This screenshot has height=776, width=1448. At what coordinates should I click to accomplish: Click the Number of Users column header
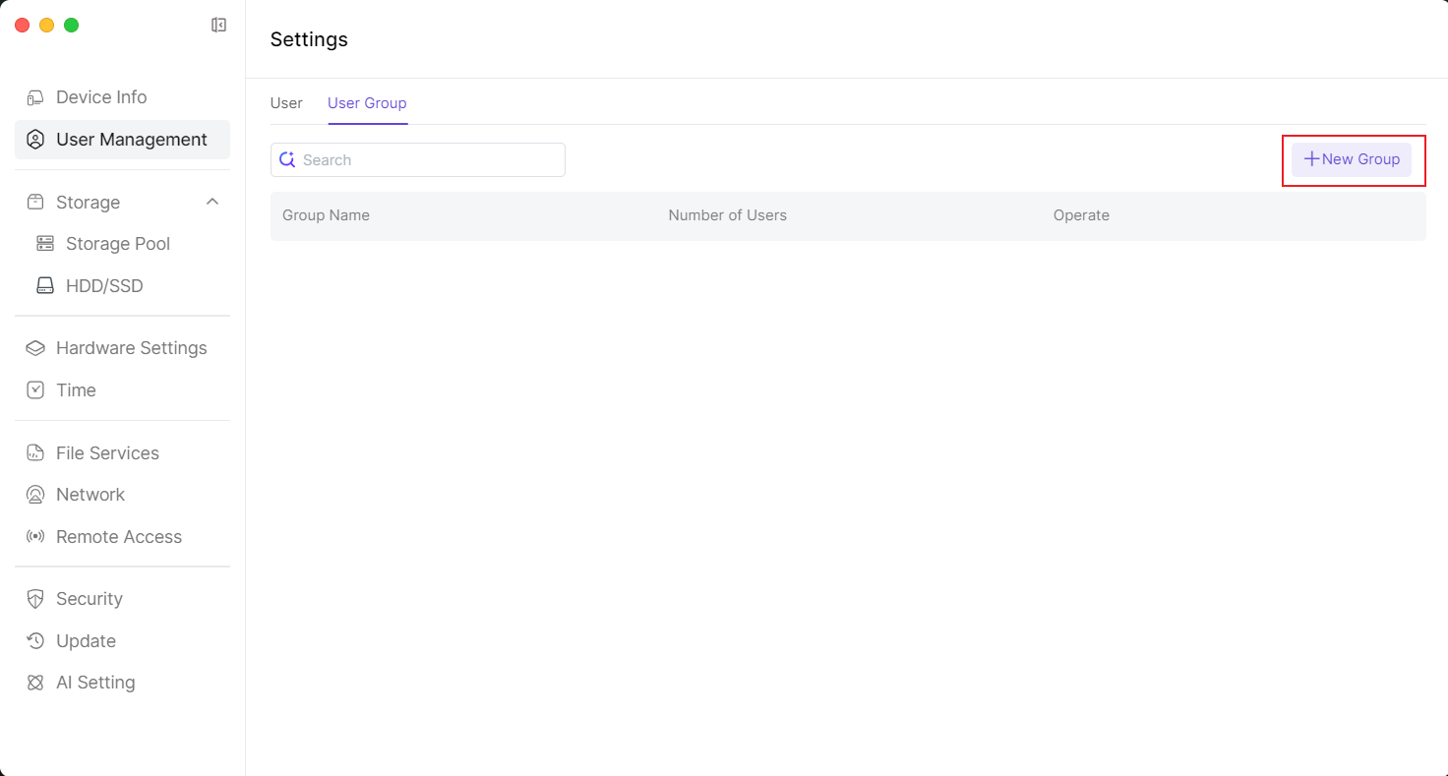coord(727,215)
